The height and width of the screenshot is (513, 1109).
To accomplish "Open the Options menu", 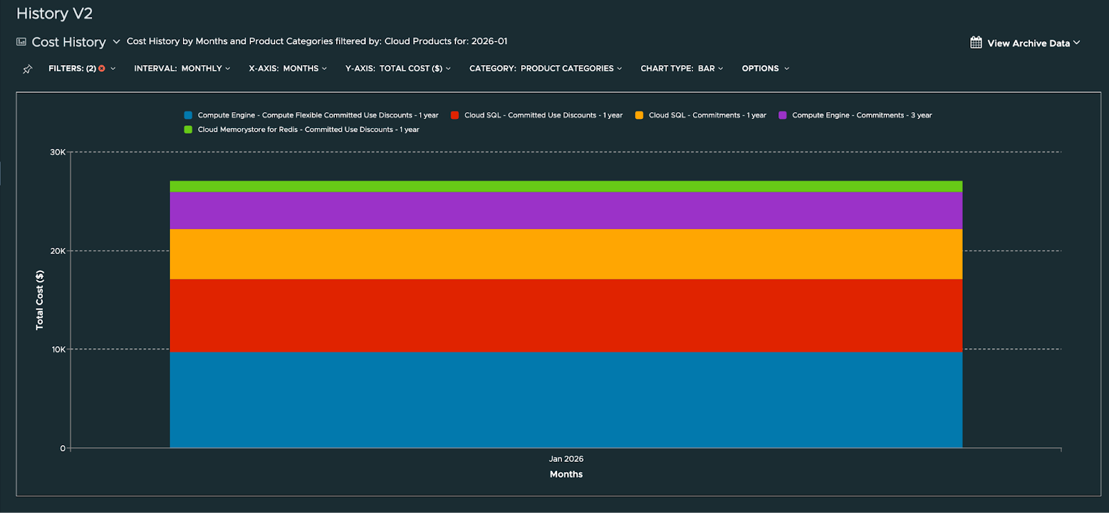I will pyautogui.click(x=765, y=69).
